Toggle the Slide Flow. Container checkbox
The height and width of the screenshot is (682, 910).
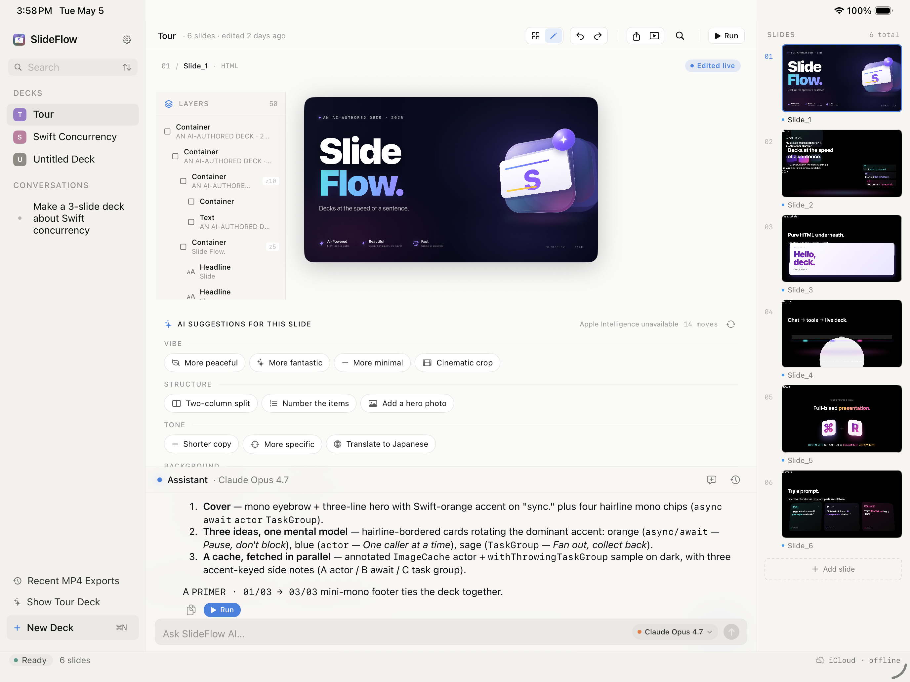click(183, 246)
